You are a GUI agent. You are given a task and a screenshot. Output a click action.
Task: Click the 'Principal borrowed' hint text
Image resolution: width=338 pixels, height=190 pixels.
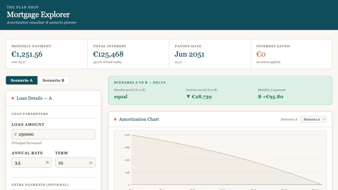(26, 143)
